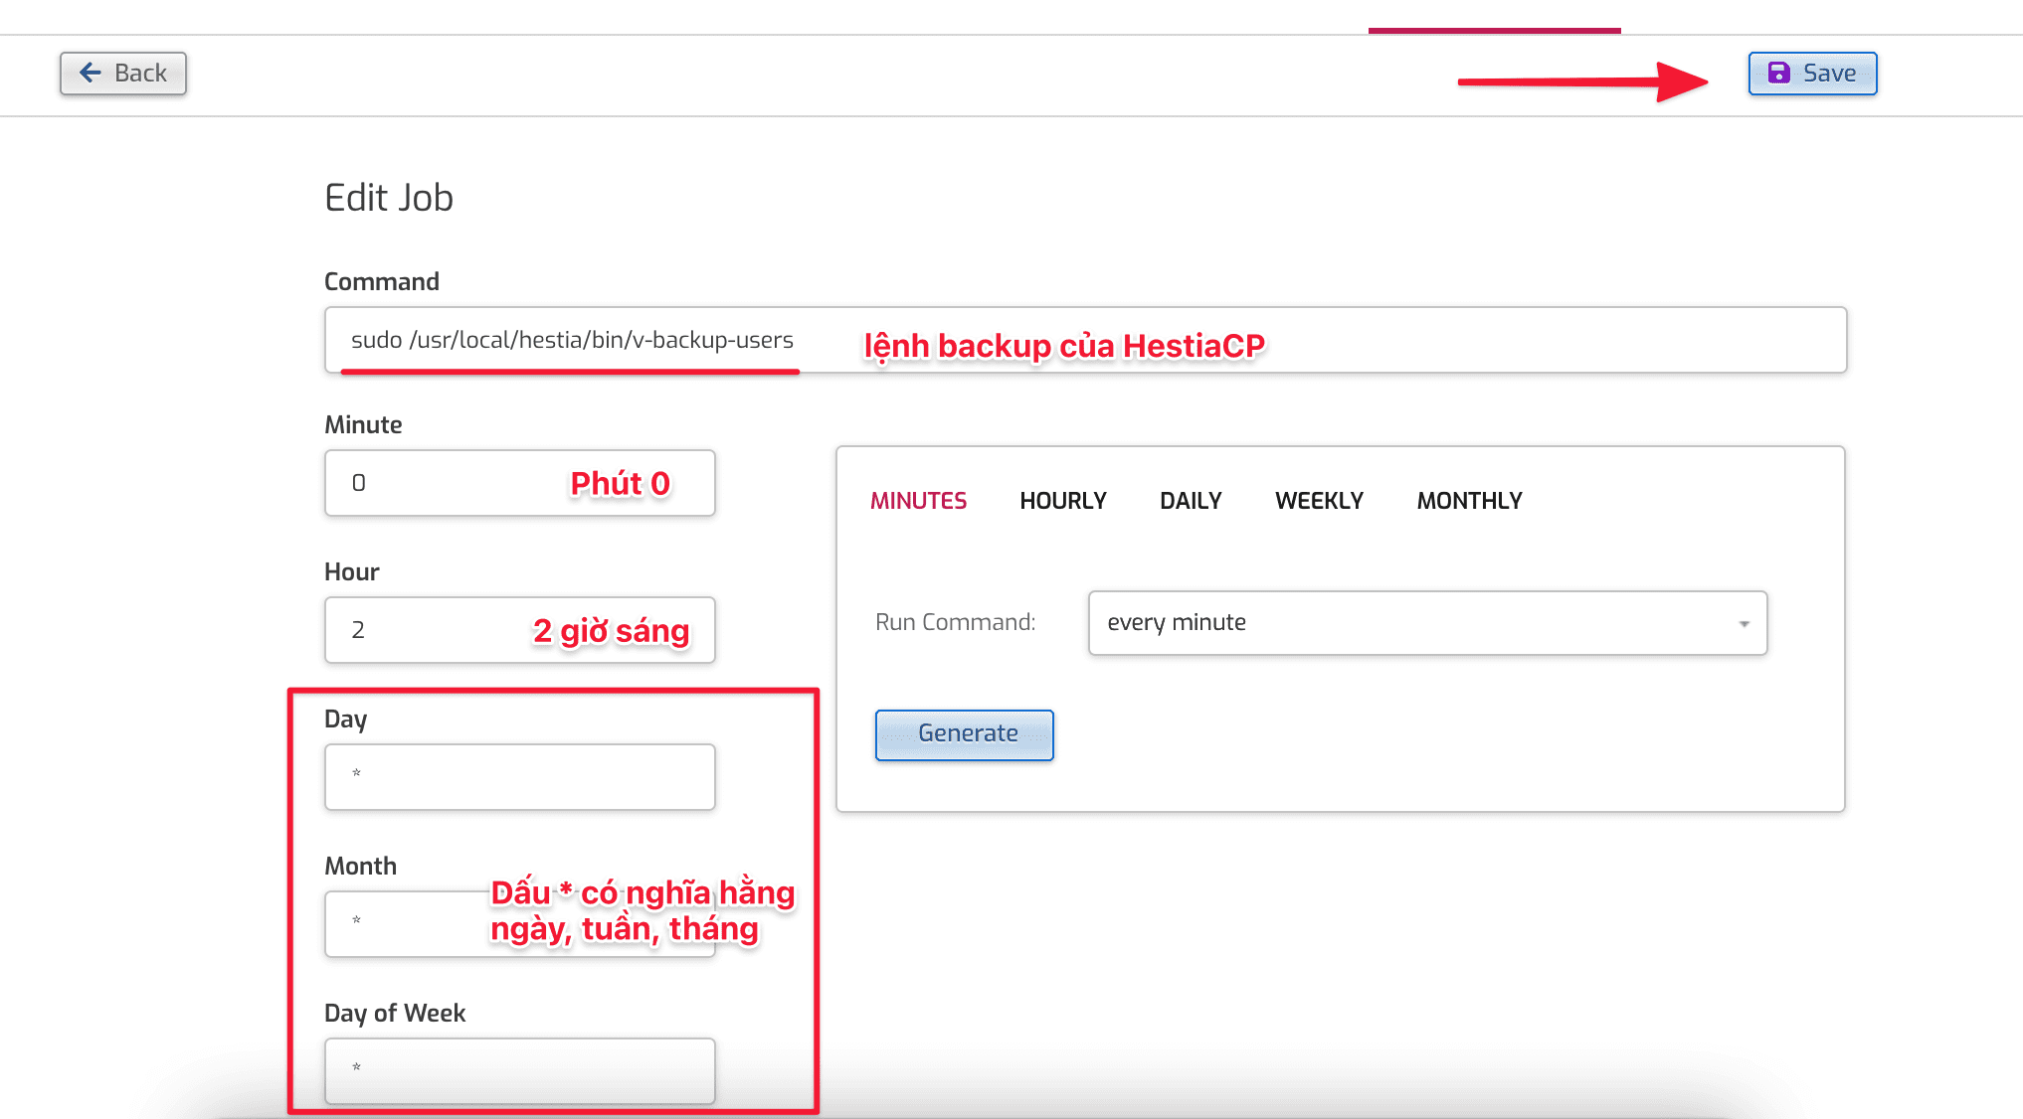Select the Minute input showing 0
This screenshot has height=1119, width=2023.
(x=448, y=483)
